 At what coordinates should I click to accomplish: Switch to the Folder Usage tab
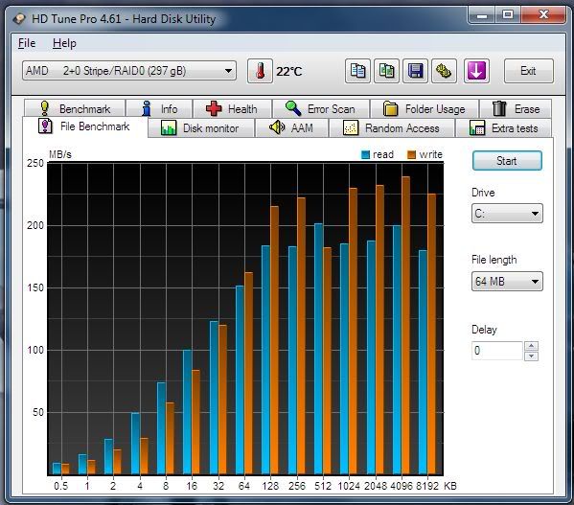pos(425,108)
